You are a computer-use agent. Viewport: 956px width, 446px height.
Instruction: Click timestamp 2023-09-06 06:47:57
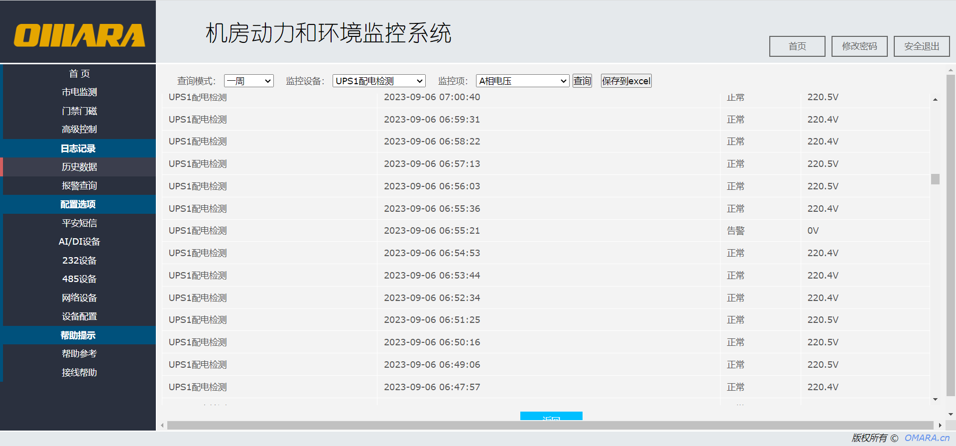432,387
